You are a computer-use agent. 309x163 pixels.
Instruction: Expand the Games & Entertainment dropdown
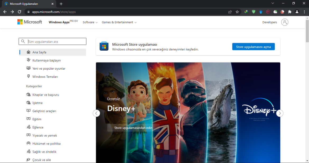point(119,22)
